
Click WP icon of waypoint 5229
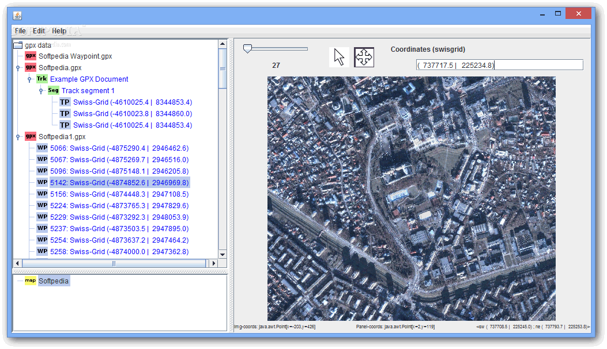[42, 217]
